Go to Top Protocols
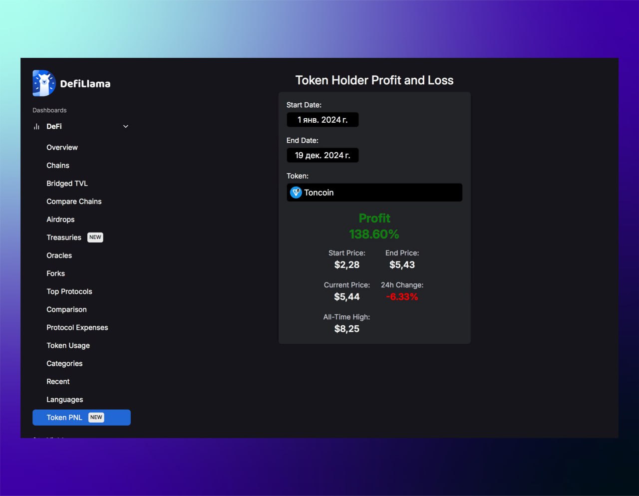The image size is (639, 496). point(69,291)
